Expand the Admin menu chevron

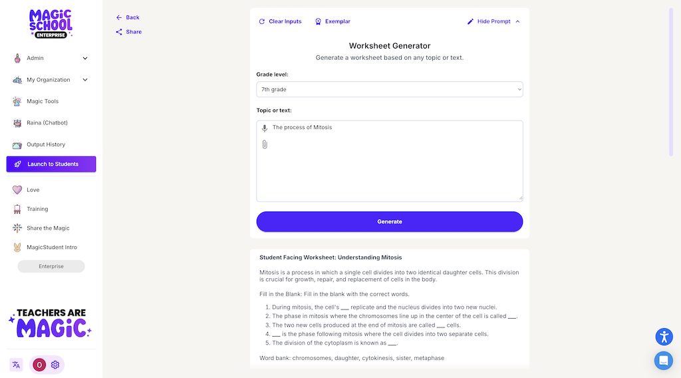pos(85,59)
